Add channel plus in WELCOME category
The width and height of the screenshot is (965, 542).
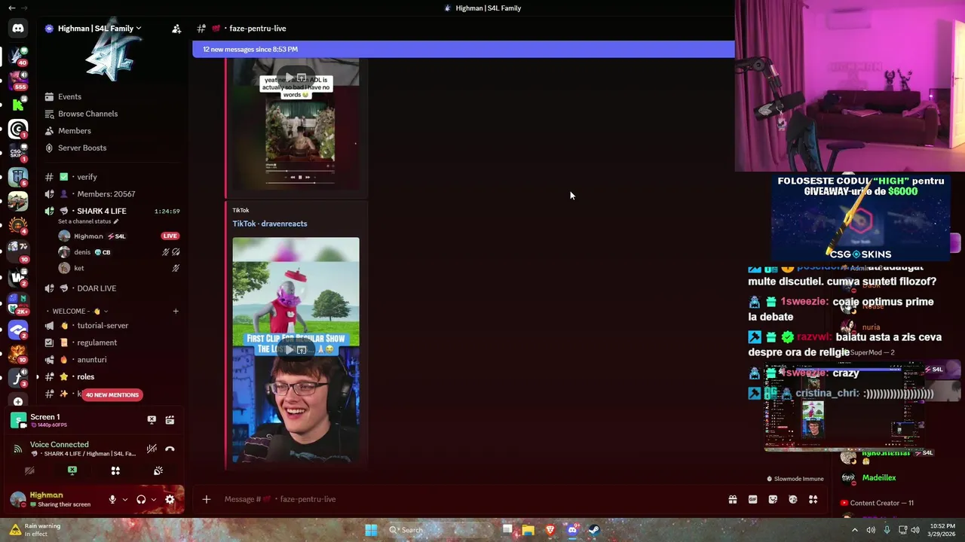176,311
